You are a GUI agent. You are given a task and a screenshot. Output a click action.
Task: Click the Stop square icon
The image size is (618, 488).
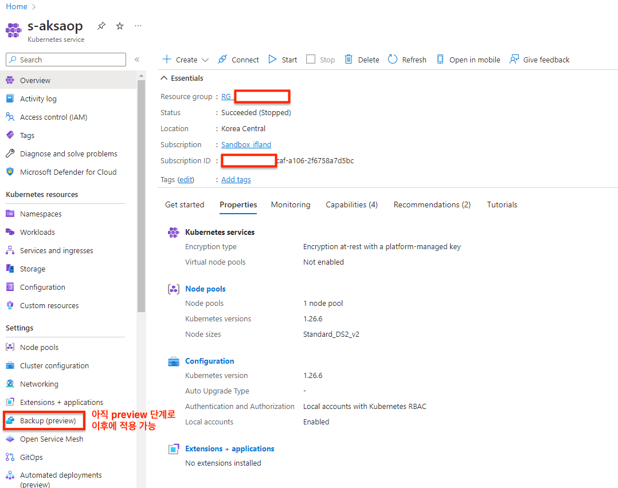point(311,59)
